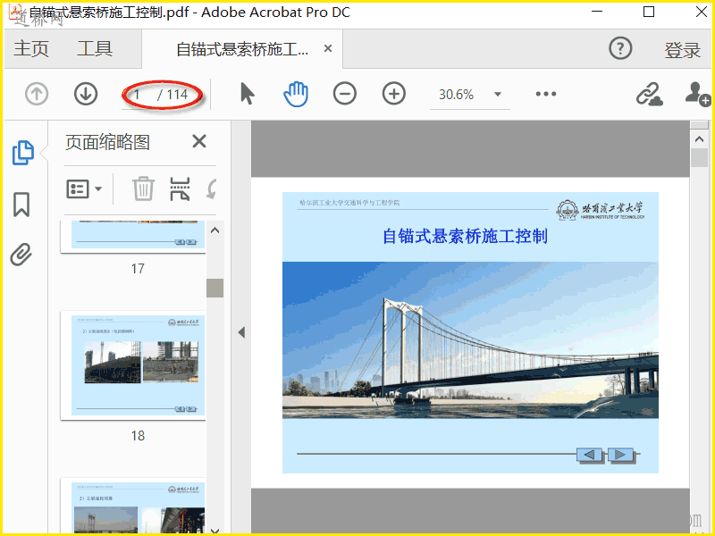Toggle the bookmarks panel
The width and height of the screenshot is (715, 536).
[21, 205]
